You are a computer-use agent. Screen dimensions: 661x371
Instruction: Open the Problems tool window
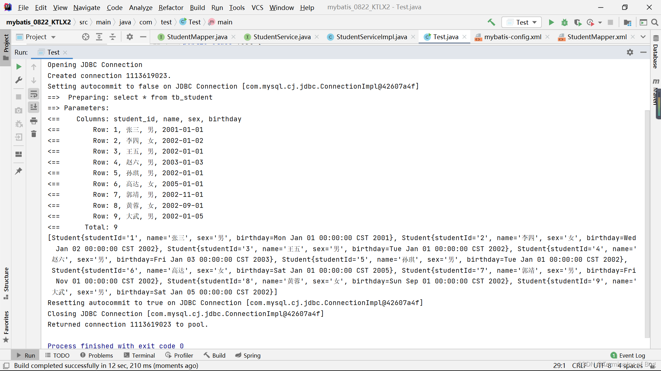coord(96,356)
